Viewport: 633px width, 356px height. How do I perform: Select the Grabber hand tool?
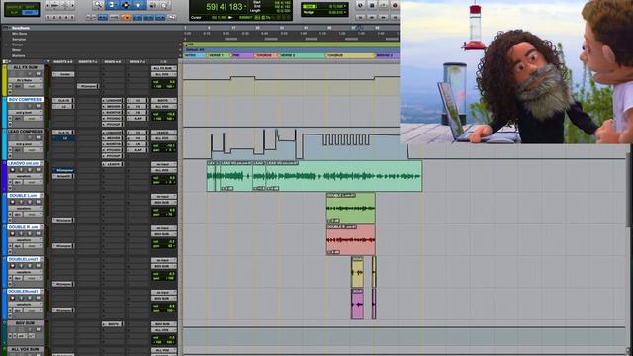[138, 5]
